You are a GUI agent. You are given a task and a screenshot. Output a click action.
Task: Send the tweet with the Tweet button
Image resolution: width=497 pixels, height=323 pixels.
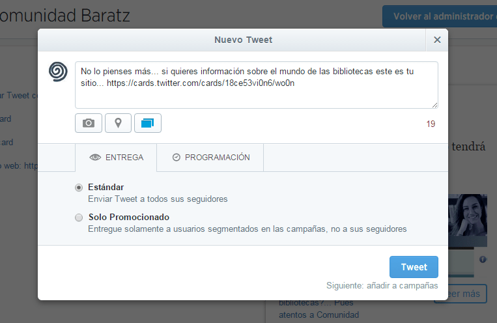414,267
